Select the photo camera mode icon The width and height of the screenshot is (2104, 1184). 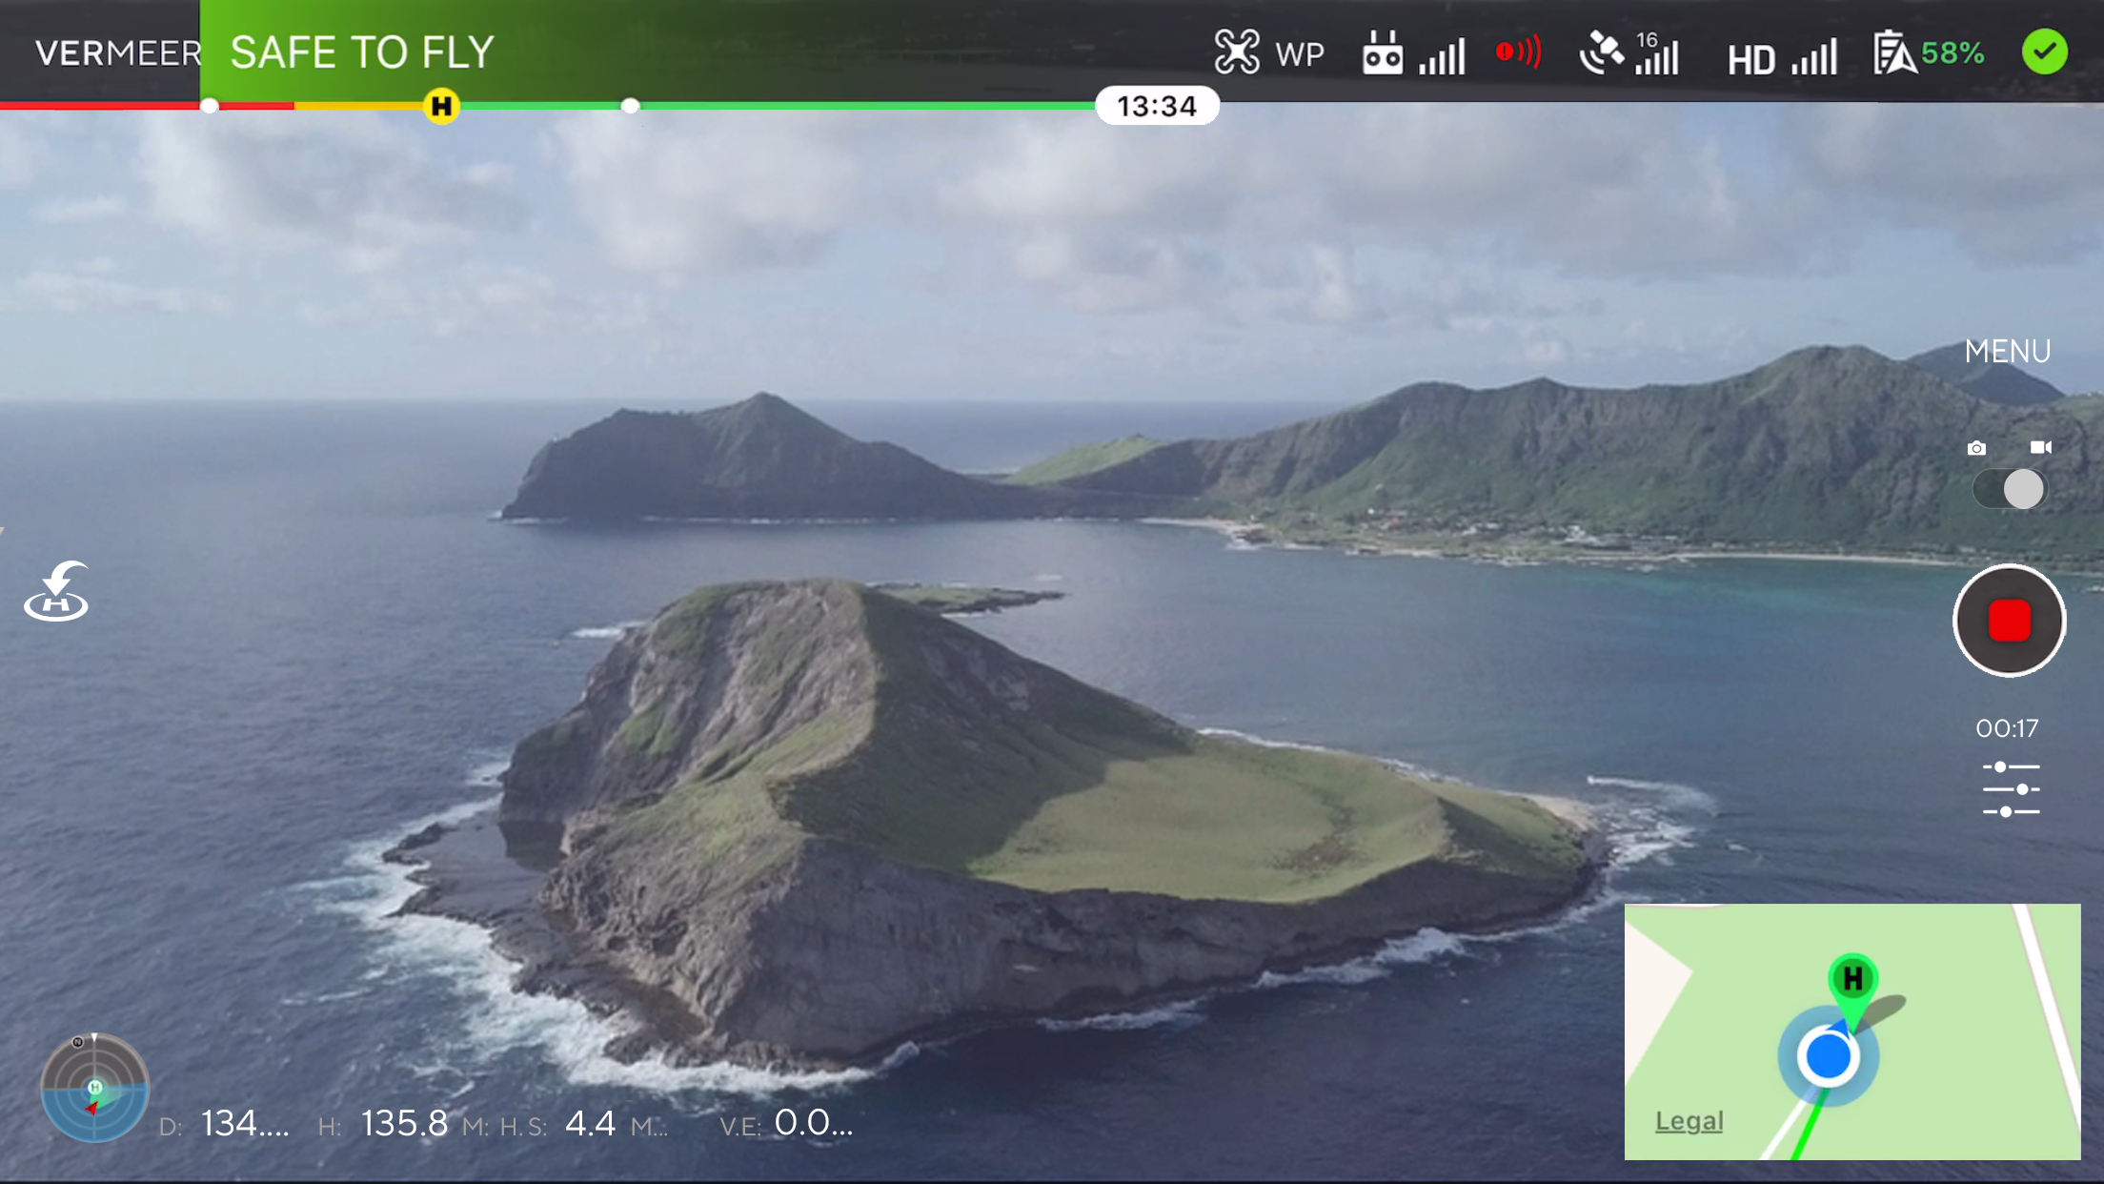tap(1977, 447)
